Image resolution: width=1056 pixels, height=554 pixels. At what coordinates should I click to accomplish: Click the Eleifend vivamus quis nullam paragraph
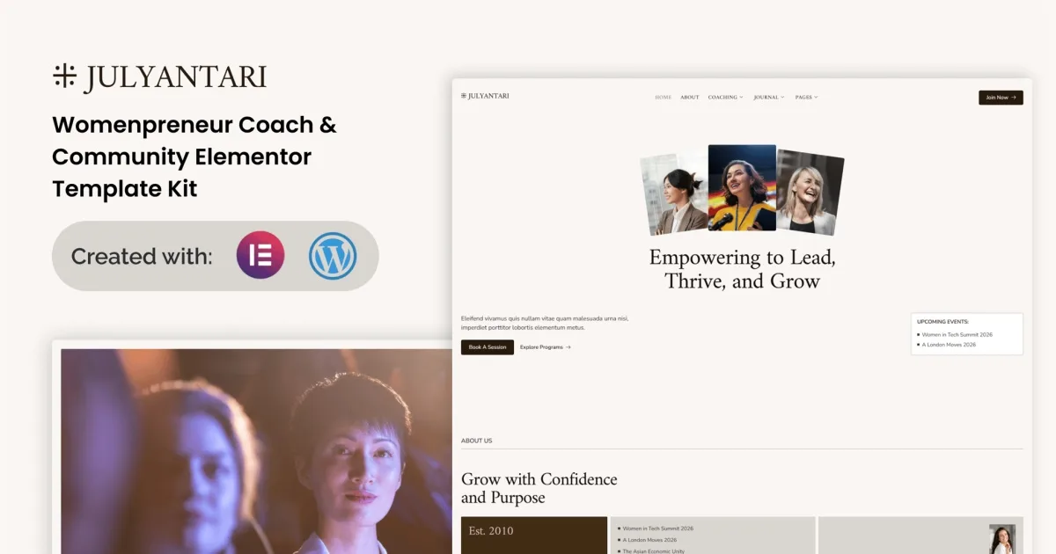545,323
